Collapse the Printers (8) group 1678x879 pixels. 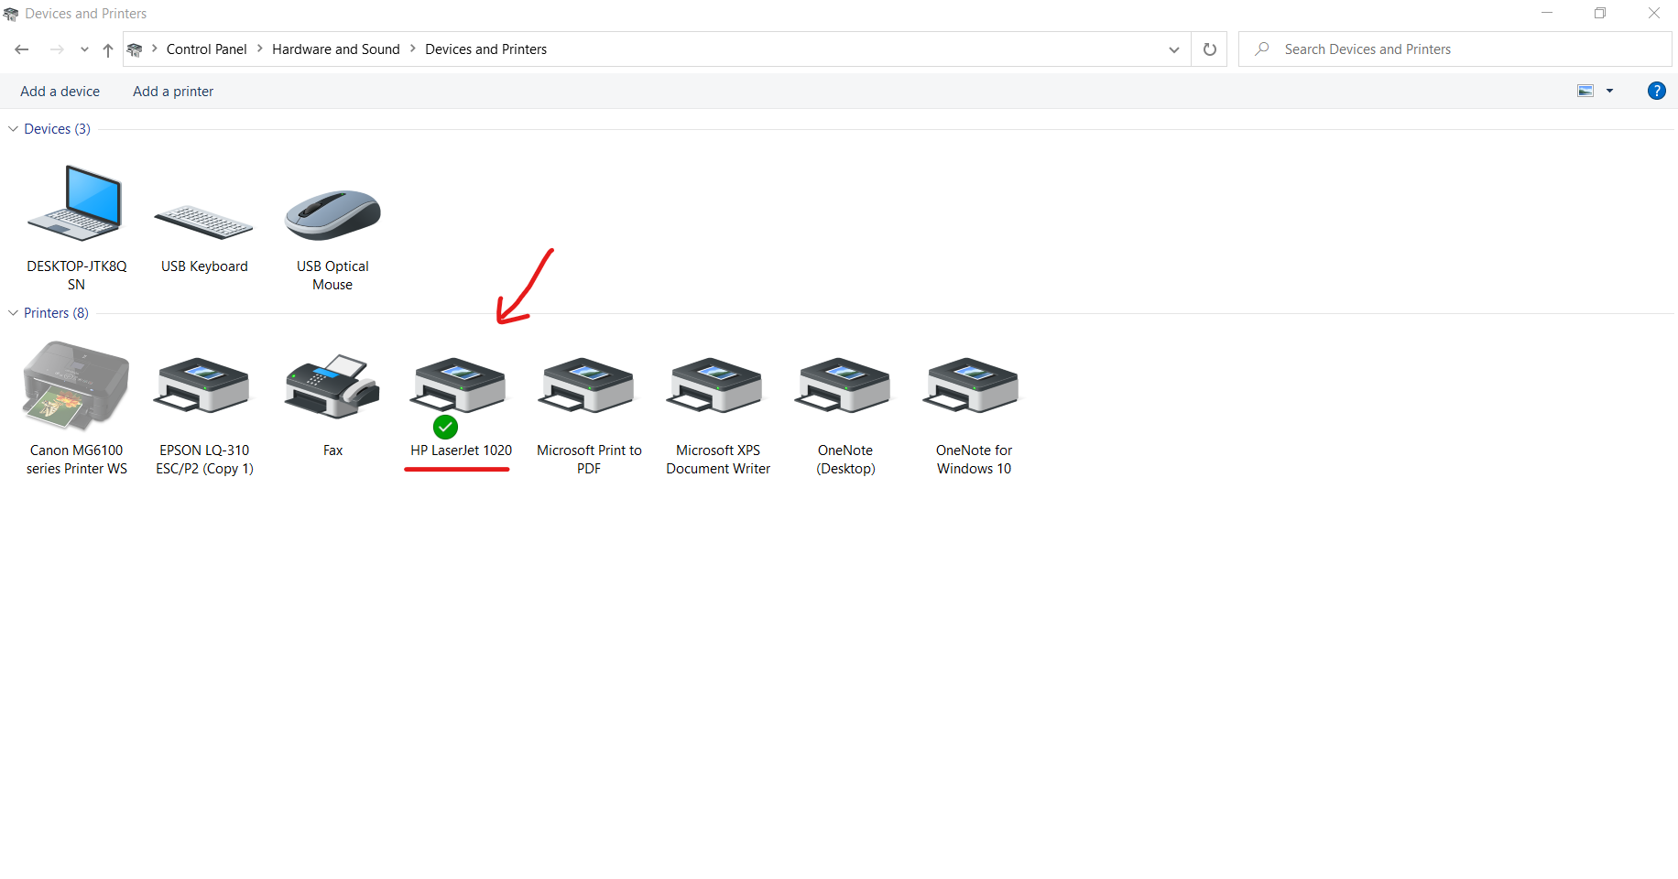[13, 313]
